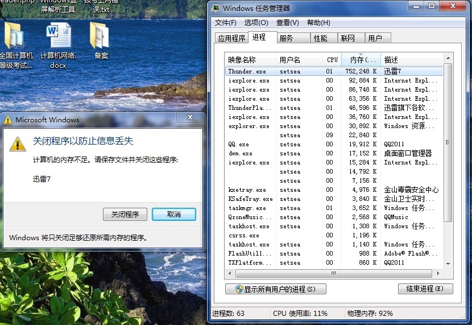Click the process list scroll up arrow
This screenshot has width=472, height=325.
448,58
